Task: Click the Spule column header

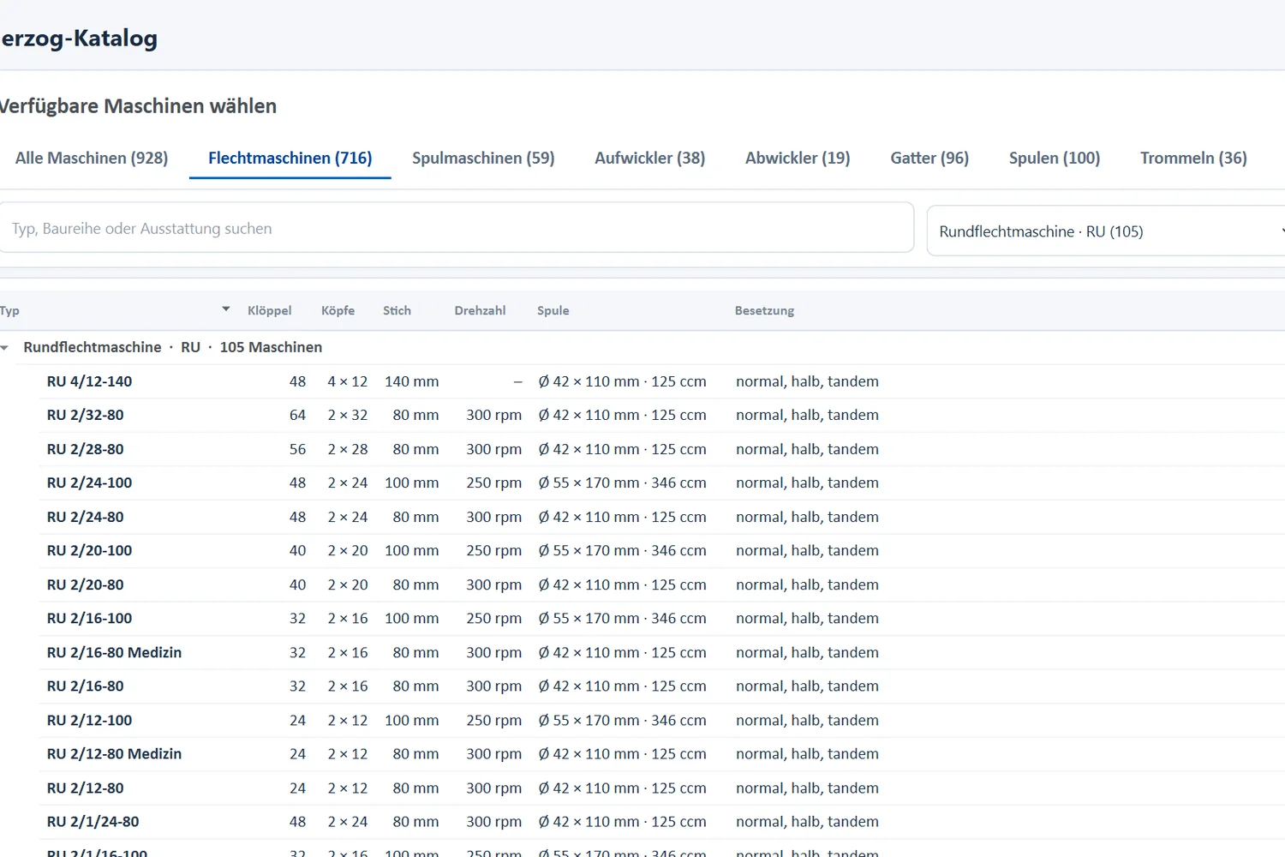Action: coord(553,310)
